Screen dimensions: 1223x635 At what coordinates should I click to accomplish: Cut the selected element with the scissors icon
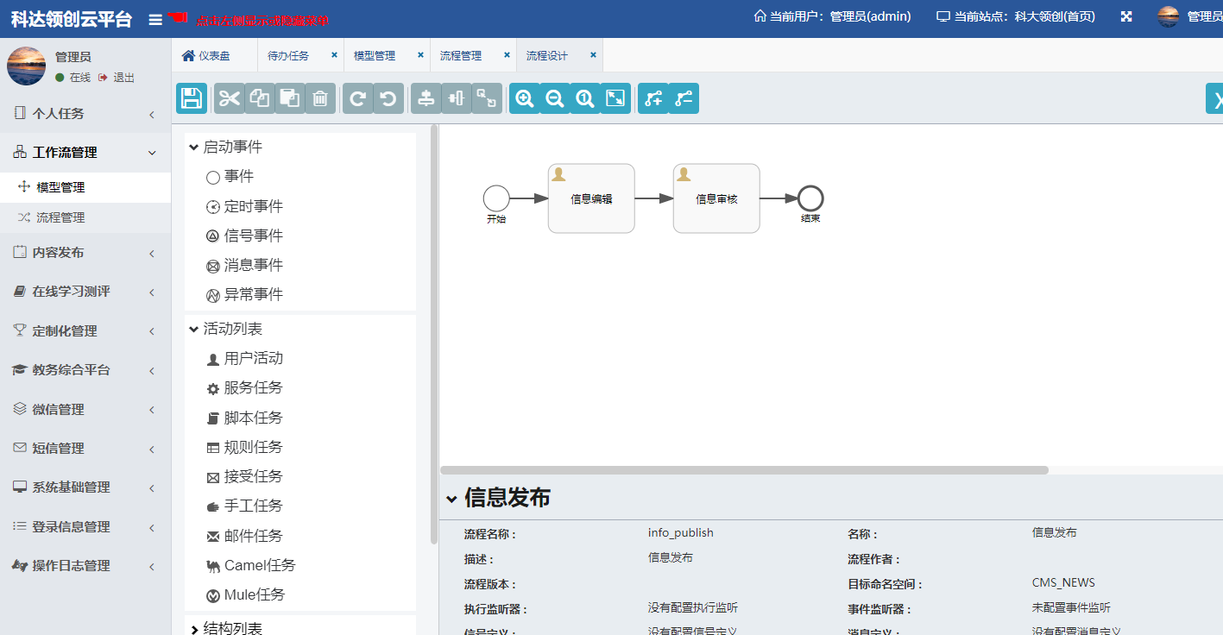(x=230, y=98)
